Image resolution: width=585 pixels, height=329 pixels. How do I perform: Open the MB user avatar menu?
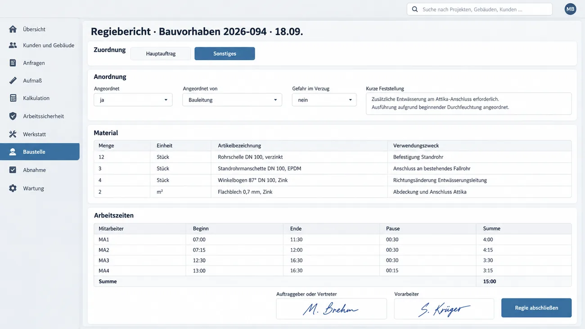point(570,9)
